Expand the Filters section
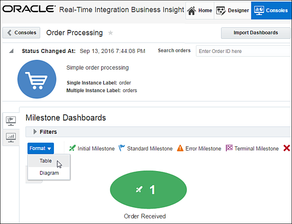Screen dimensions: 292x224 (35, 132)
